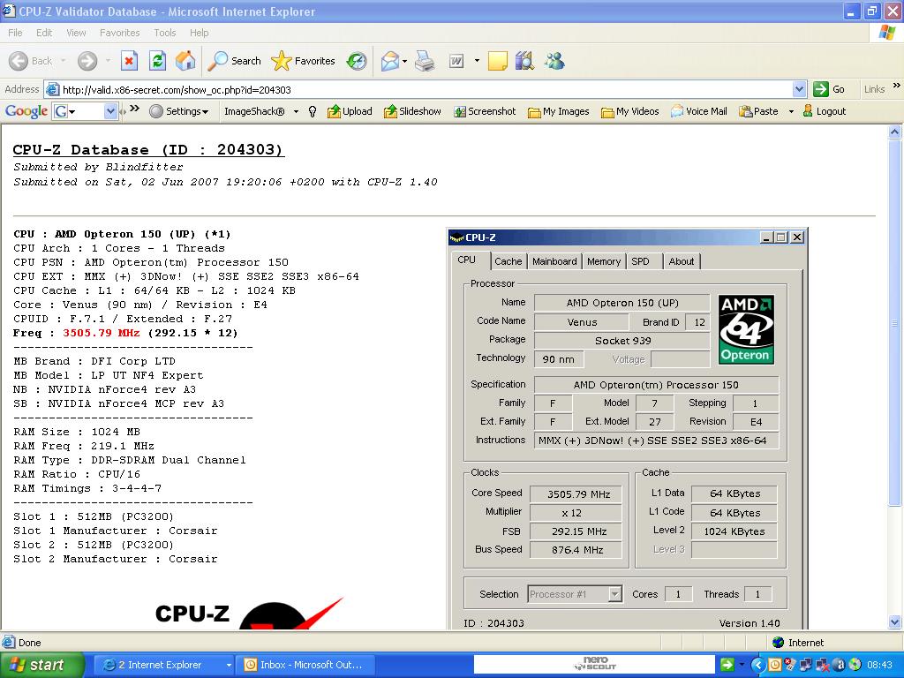Stop page loading with red X icon

129,61
